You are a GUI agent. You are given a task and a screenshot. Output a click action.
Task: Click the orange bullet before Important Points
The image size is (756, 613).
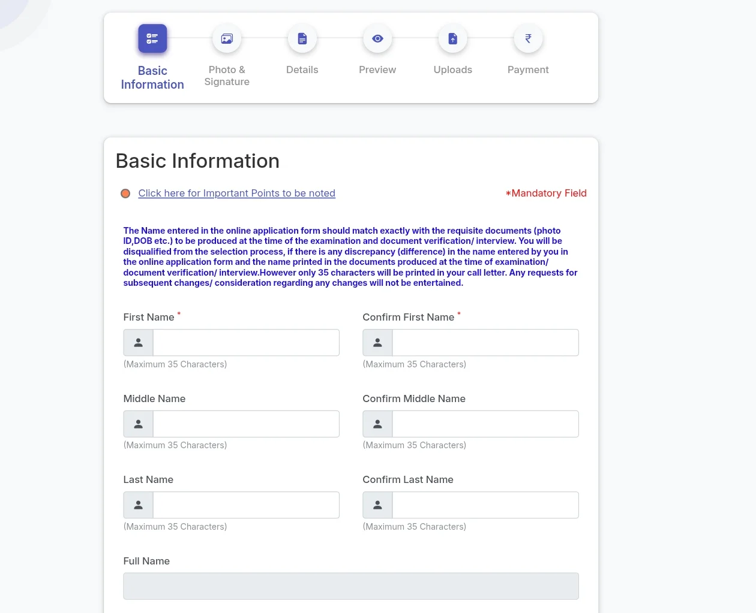coord(125,194)
